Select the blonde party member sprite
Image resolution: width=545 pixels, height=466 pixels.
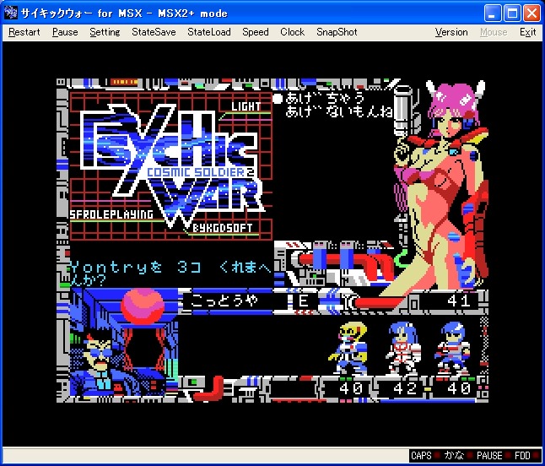350,347
